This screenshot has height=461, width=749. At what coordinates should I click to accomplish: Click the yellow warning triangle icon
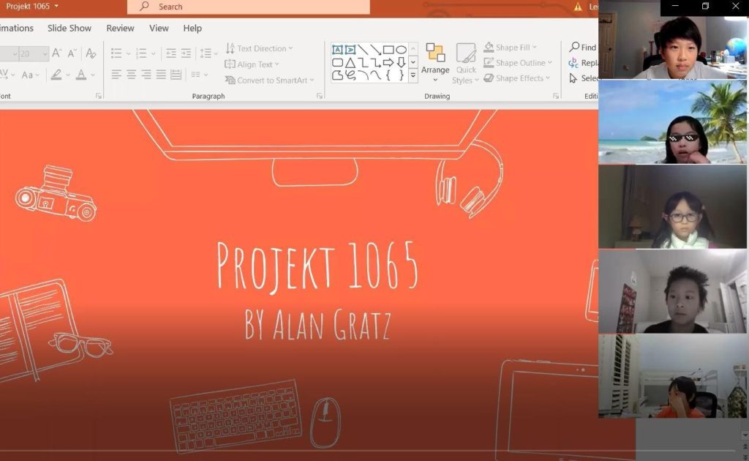coord(578,7)
